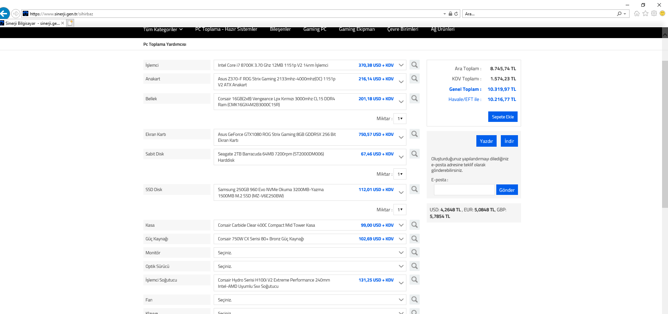This screenshot has width=668, height=314.
Task: Open a new browser tab
Action: click(x=70, y=23)
